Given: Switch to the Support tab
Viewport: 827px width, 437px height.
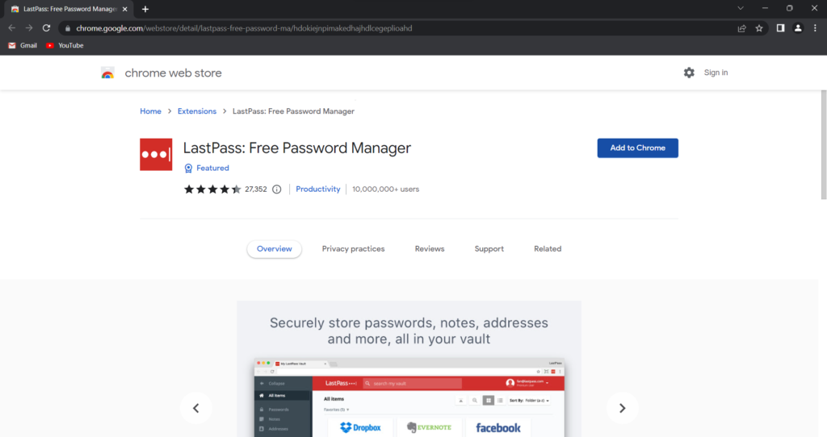Looking at the screenshot, I should [x=489, y=249].
